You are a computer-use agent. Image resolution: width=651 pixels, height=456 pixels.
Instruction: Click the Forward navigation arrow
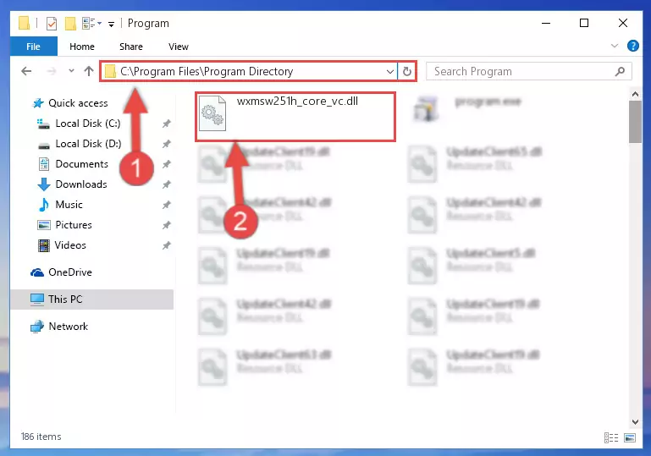[x=52, y=71]
